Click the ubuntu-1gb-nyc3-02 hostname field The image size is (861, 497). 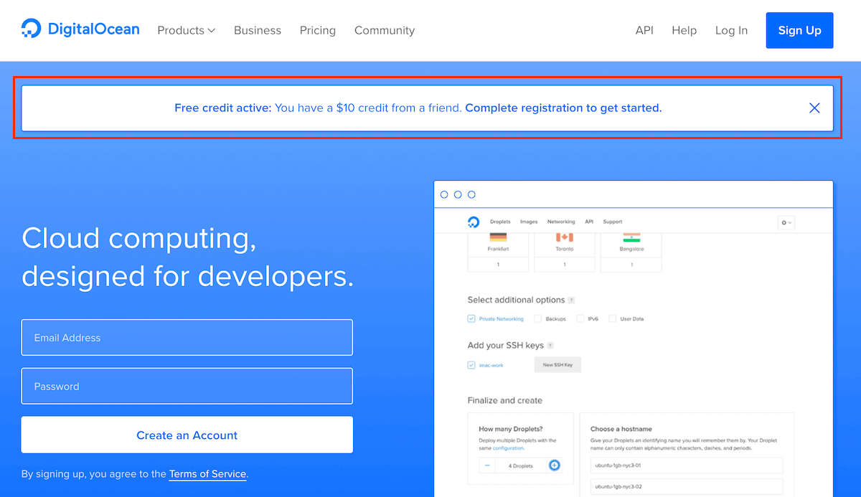click(x=687, y=487)
